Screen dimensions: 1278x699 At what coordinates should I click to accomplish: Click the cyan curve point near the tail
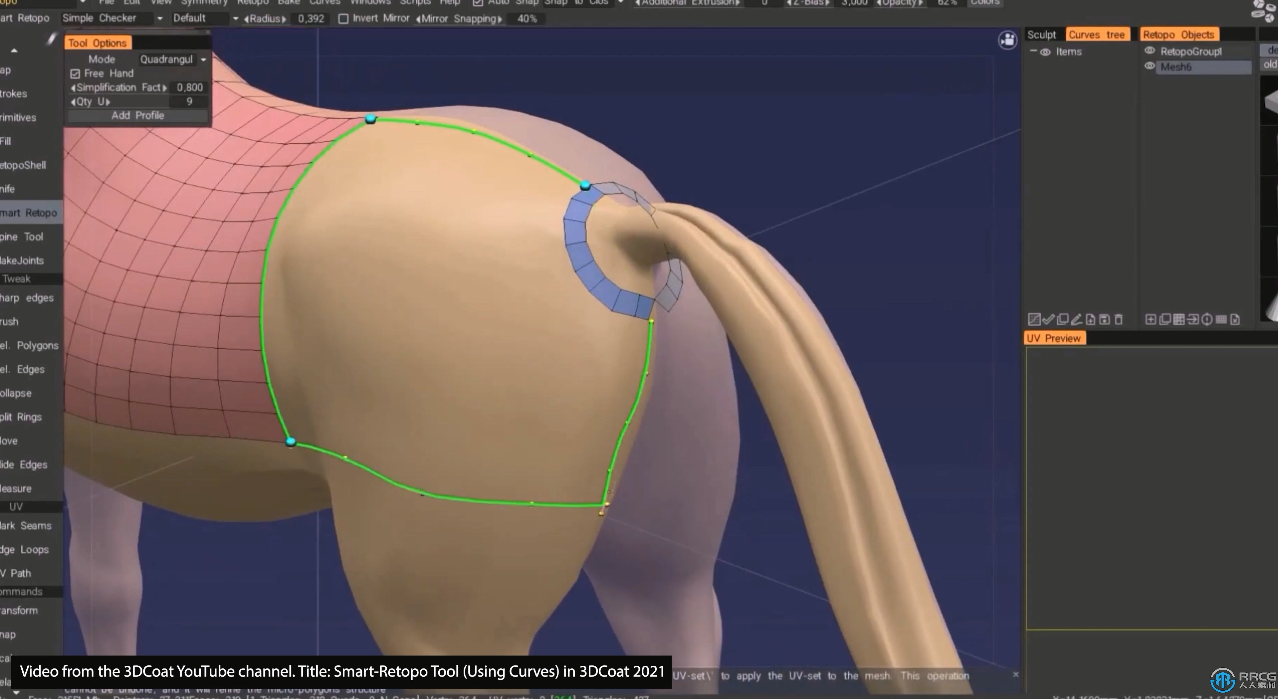(x=585, y=185)
